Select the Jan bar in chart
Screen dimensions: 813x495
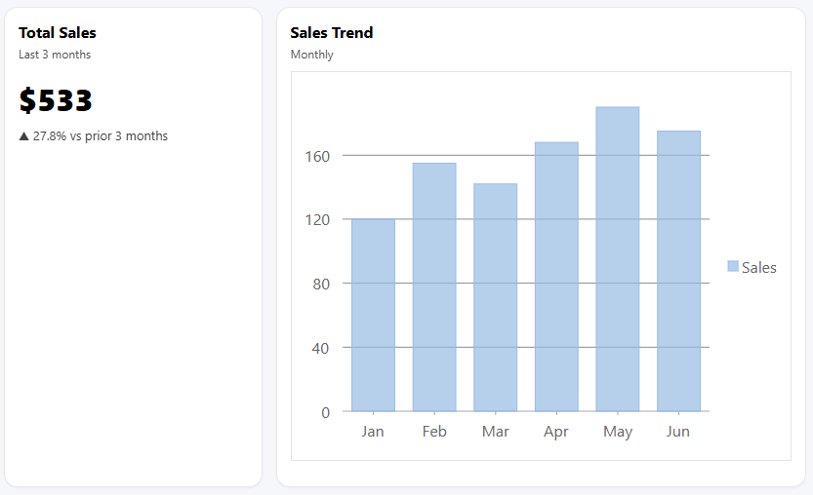[x=373, y=316]
